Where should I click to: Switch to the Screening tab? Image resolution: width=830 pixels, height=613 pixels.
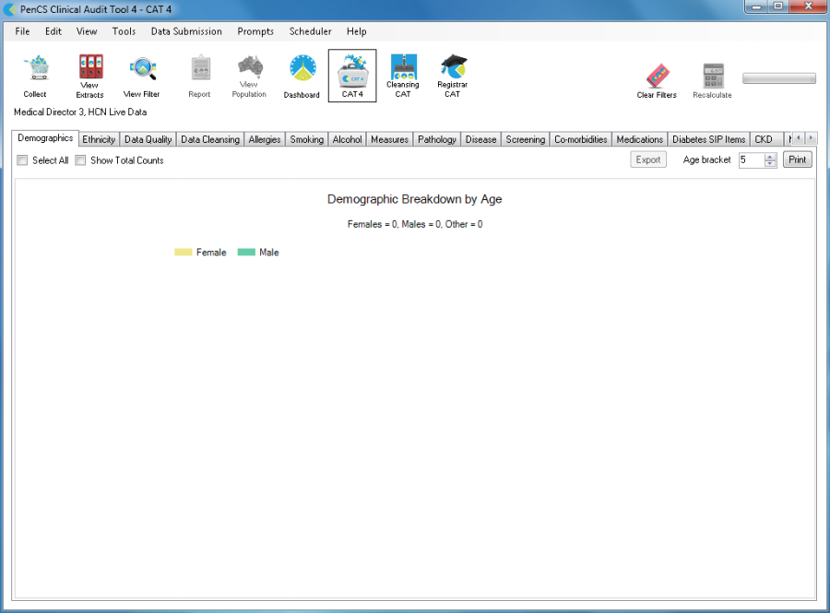(x=526, y=139)
